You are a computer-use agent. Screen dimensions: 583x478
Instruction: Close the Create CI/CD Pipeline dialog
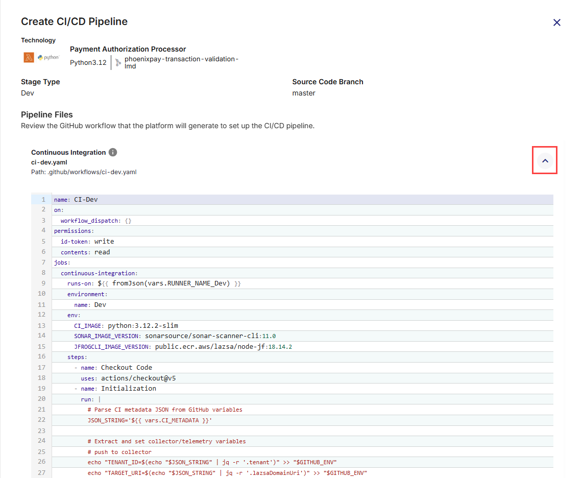pyautogui.click(x=556, y=22)
